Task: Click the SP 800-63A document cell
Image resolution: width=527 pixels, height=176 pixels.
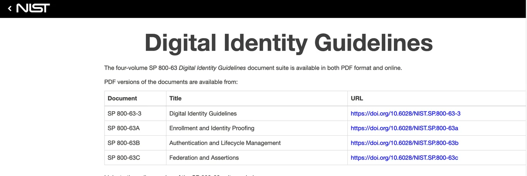Action: tap(135, 128)
